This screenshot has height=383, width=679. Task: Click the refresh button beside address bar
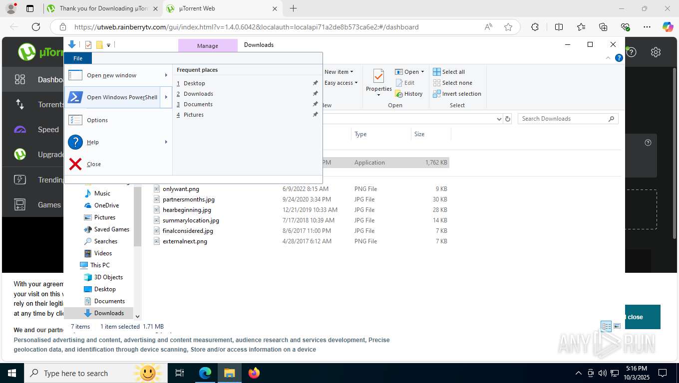click(508, 119)
